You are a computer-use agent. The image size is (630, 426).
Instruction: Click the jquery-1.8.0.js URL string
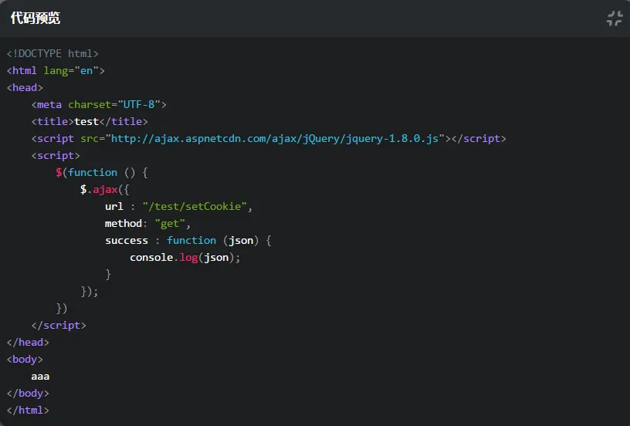(275, 138)
